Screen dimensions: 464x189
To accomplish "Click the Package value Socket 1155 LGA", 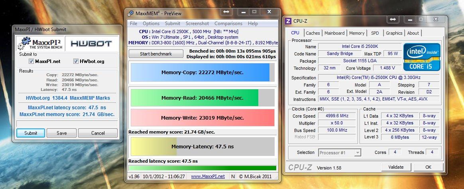I will (360, 61).
